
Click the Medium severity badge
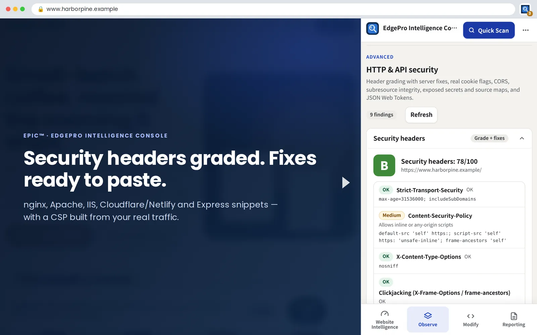392,215
